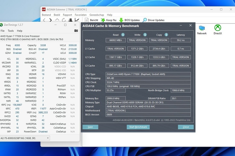
Task: Click BIOS Updates in AIDA64 toolbar
Action: tap(130, 20)
